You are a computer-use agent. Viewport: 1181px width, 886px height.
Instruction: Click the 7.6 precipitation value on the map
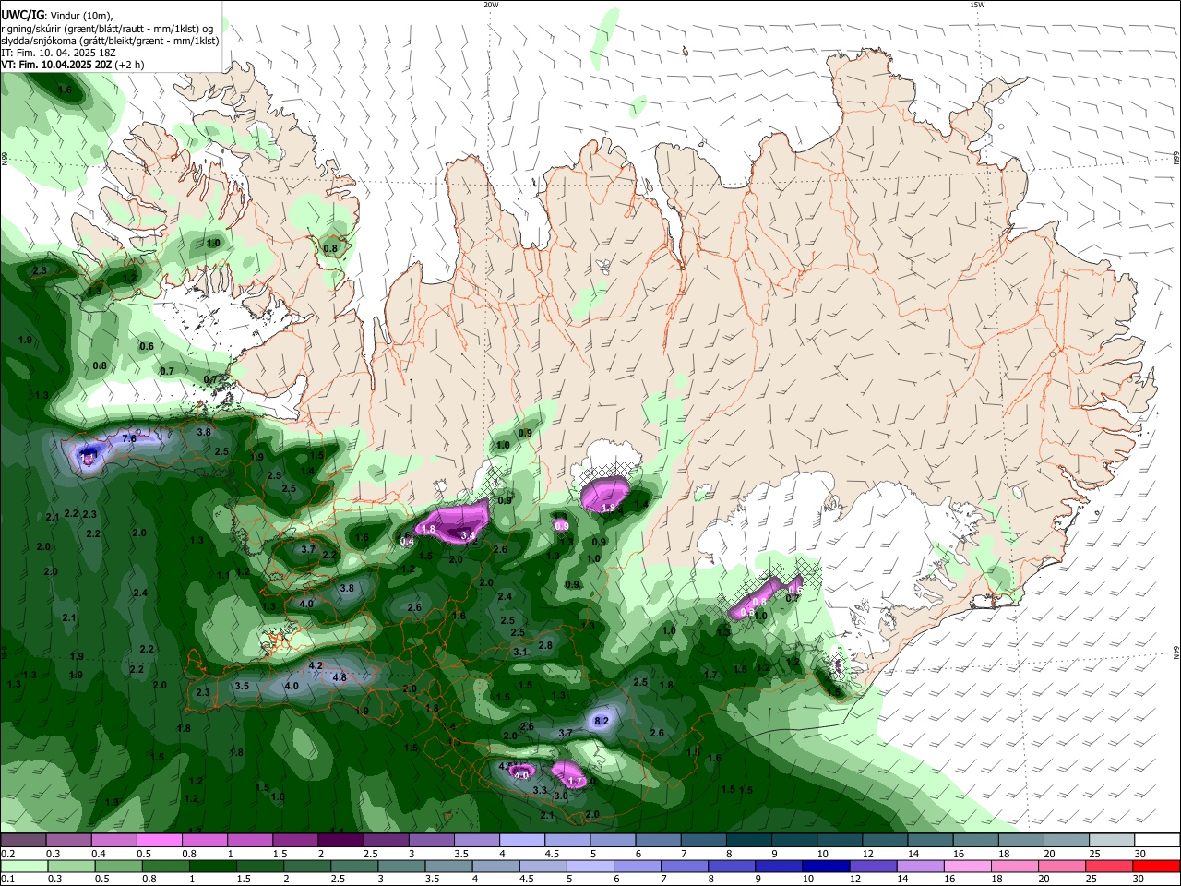pyautogui.click(x=129, y=438)
